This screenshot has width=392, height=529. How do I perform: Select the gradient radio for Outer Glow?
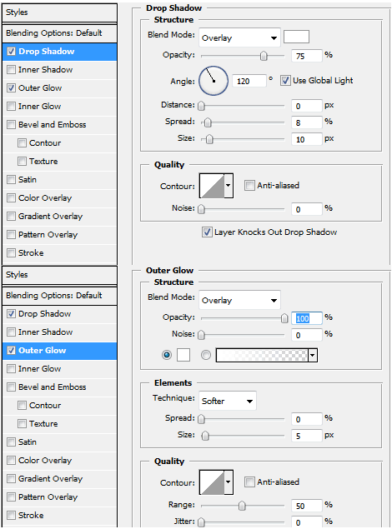coord(206,355)
